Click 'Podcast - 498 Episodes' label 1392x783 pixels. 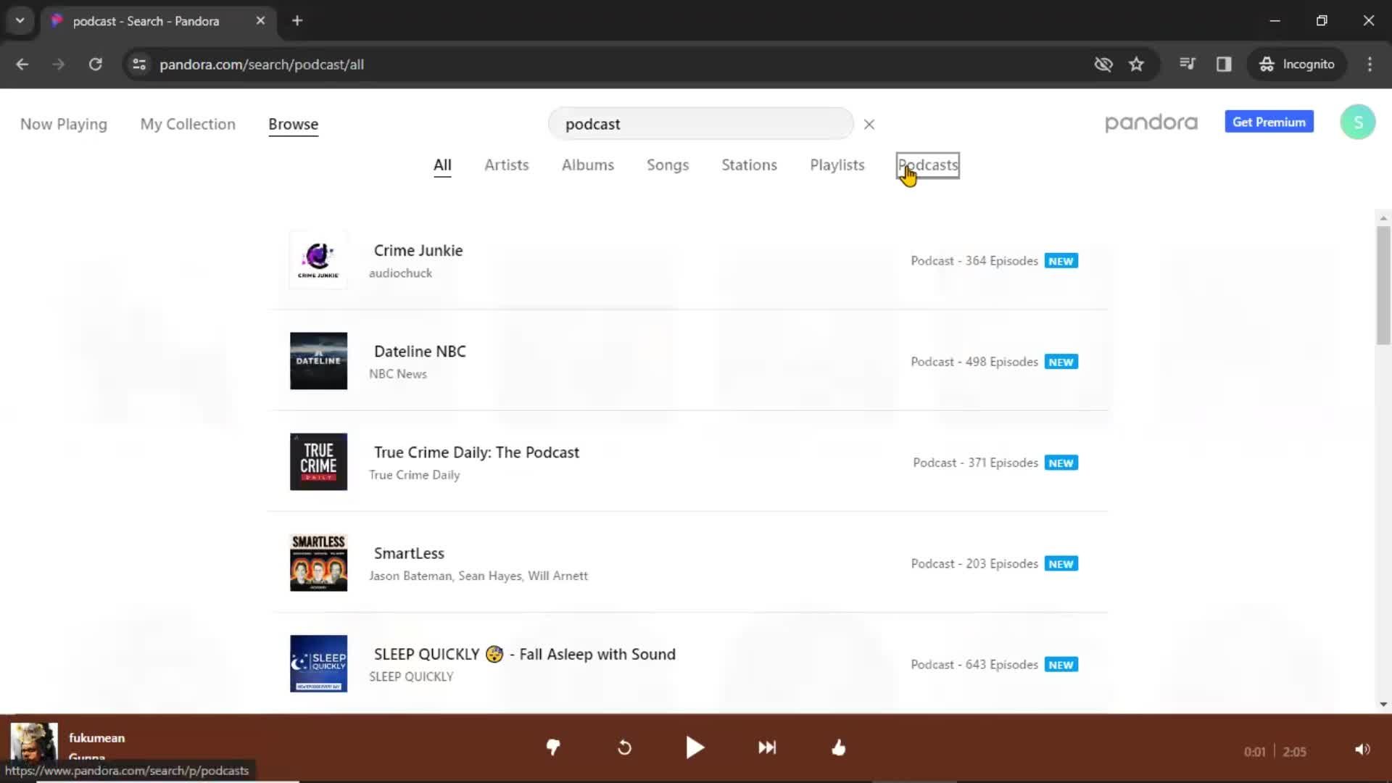click(974, 362)
